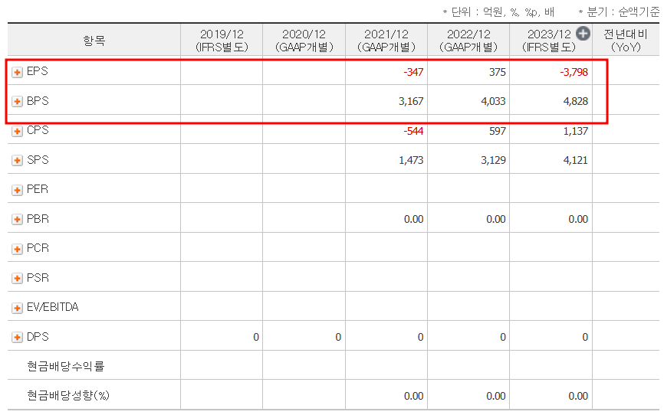
Task: Click EPS value -3,798 for 2023/12
Action: (x=574, y=72)
